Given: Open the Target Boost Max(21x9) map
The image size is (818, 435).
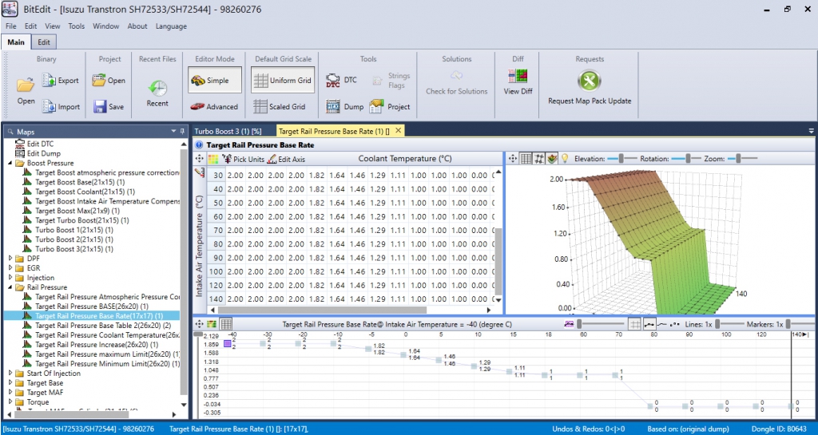Looking at the screenshot, I should tap(77, 211).
